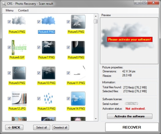Uncheck the Picture12.JPG checkbox
161x134 pixels.
[9, 98]
